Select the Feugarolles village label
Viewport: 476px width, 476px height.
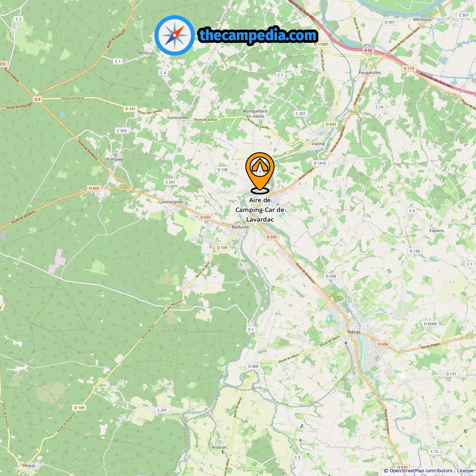pos(370,73)
